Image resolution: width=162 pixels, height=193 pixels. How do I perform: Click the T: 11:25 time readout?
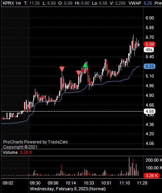(x=32, y=3)
